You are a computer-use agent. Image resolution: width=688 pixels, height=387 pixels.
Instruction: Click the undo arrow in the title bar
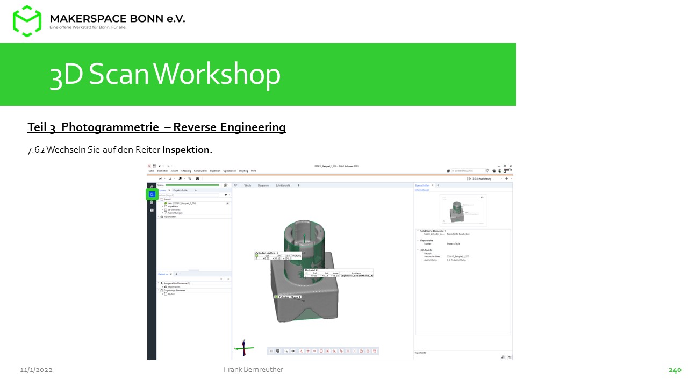point(160,166)
